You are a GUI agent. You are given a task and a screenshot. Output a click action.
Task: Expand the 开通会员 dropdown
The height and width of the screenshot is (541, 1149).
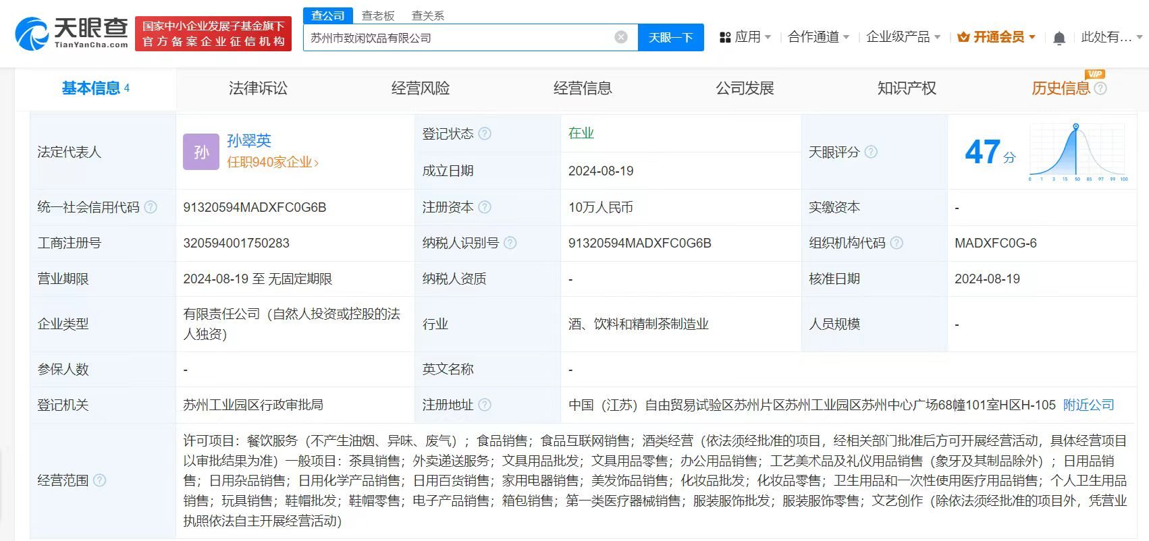(x=996, y=37)
